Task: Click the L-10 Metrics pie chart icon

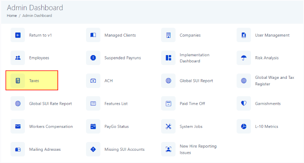Action: tap(244, 127)
